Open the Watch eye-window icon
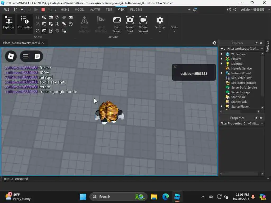The width and height of the screenshot is (271, 203). coord(71,17)
